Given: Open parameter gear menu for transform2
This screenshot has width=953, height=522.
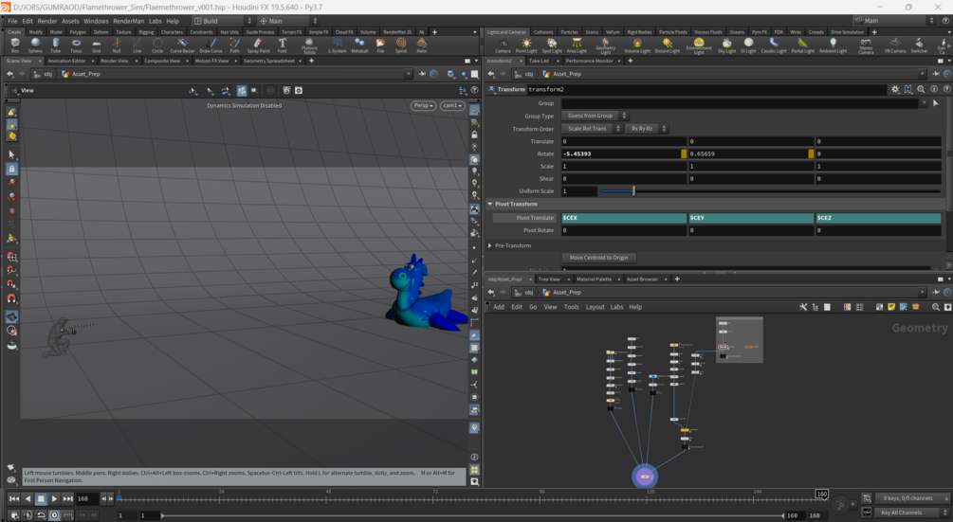Looking at the screenshot, I should click(x=895, y=89).
